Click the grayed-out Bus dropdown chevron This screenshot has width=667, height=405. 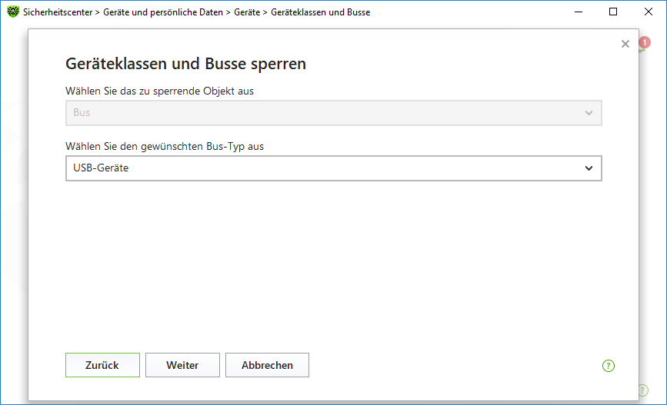(x=589, y=113)
